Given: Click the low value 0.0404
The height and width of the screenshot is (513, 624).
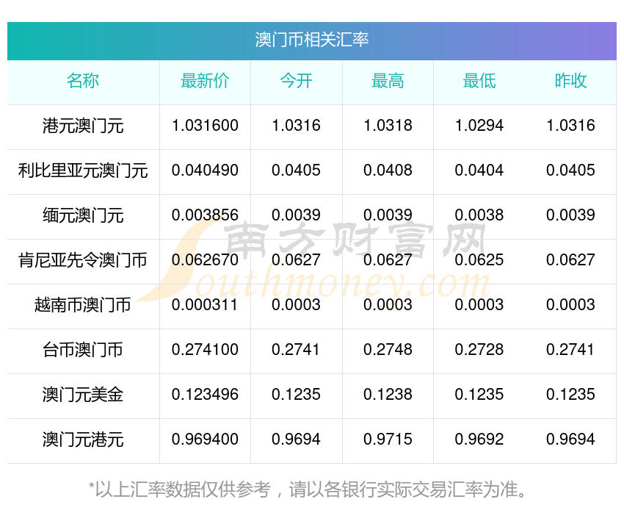Looking at the screenshot, I should (x=479, y=171).
